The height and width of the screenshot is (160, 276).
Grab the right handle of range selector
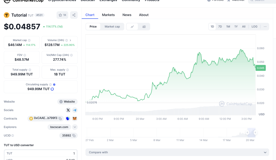tap(255, 132)
